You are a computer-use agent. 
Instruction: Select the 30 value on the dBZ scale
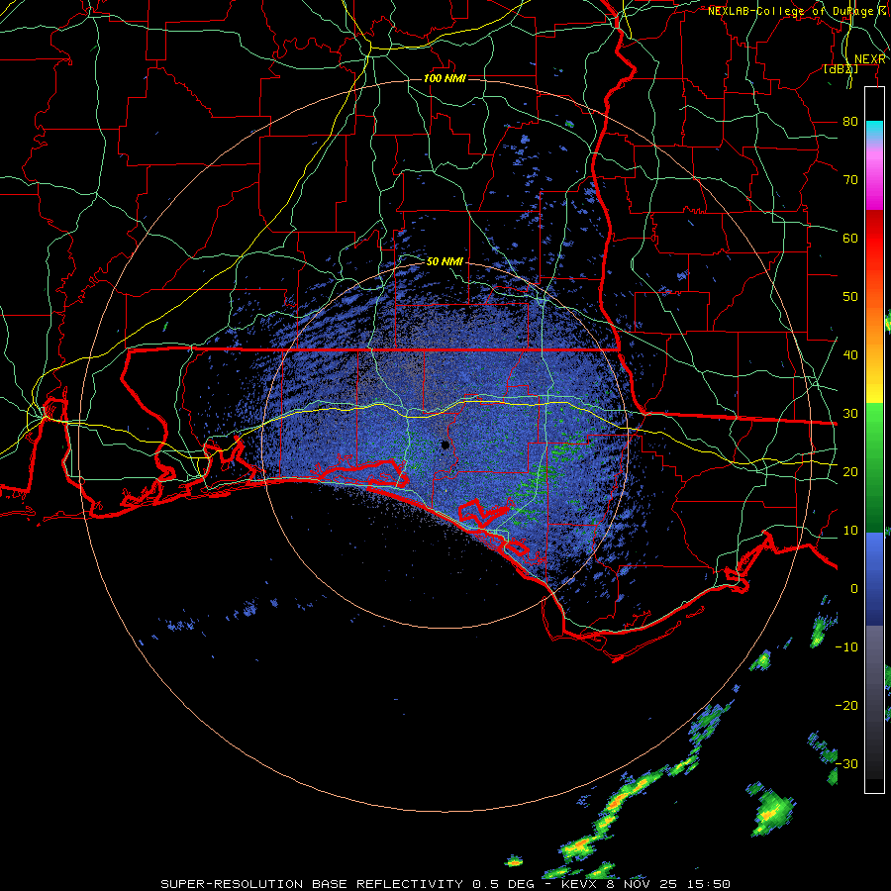[x=850, y=413]
